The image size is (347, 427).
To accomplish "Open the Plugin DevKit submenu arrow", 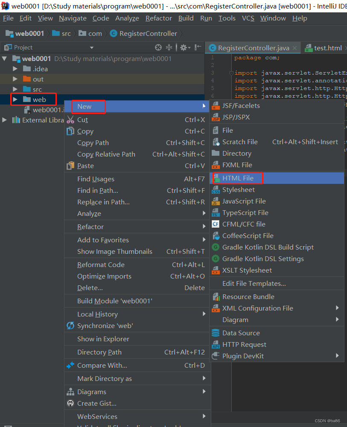I will (337, 356).
